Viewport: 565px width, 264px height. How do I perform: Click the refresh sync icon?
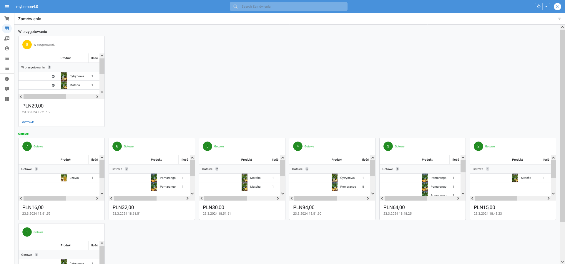tap(539, 6)
